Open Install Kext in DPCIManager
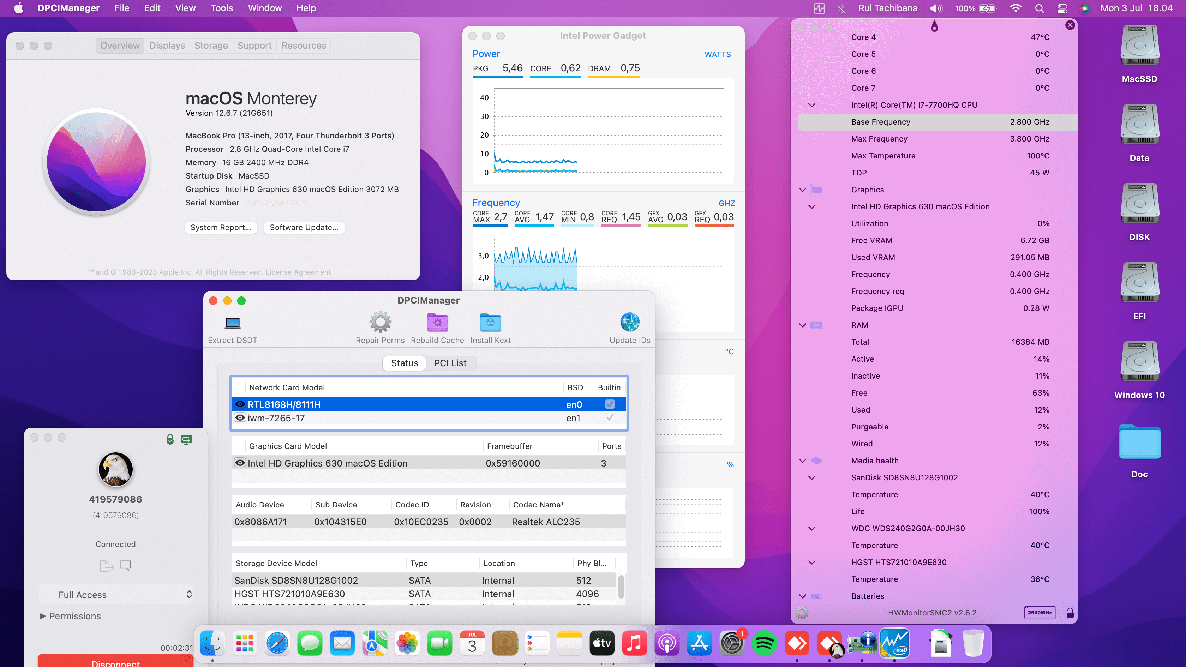The height and width of the screenshot is (667, 1186). click(490, 322)
